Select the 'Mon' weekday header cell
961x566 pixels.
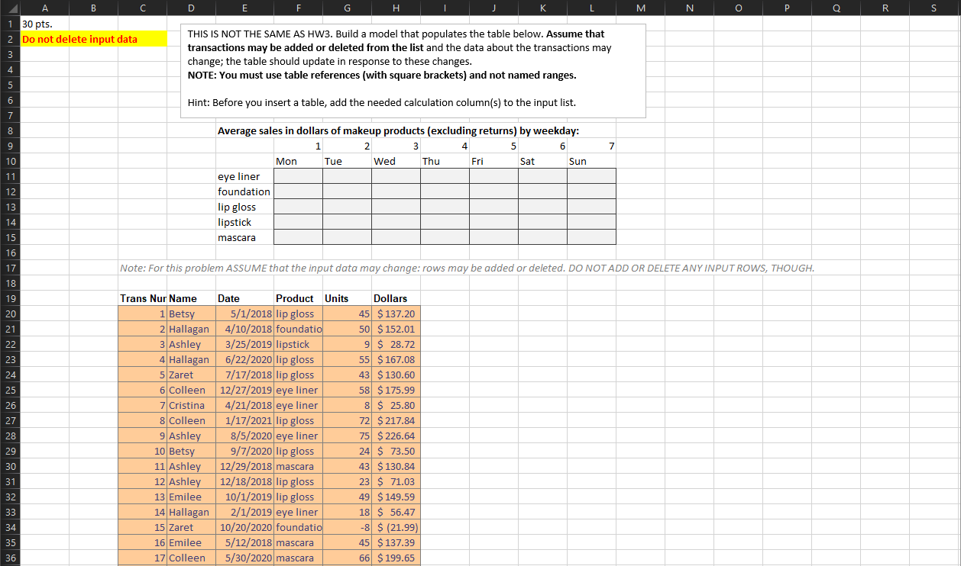[298, 161]
